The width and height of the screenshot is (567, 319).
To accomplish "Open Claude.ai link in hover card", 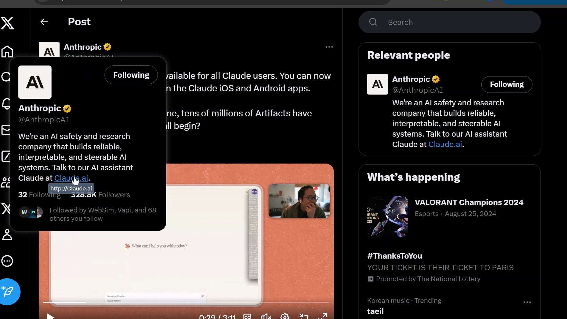I will tap(71, 178).
